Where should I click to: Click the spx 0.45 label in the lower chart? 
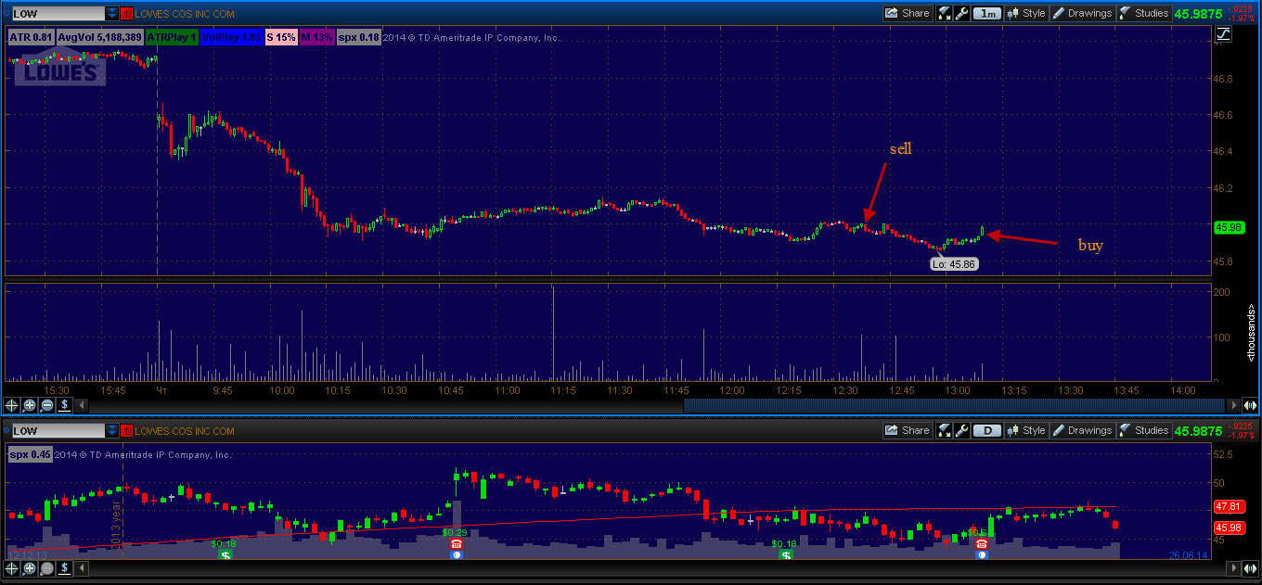[x=31, y=454]
